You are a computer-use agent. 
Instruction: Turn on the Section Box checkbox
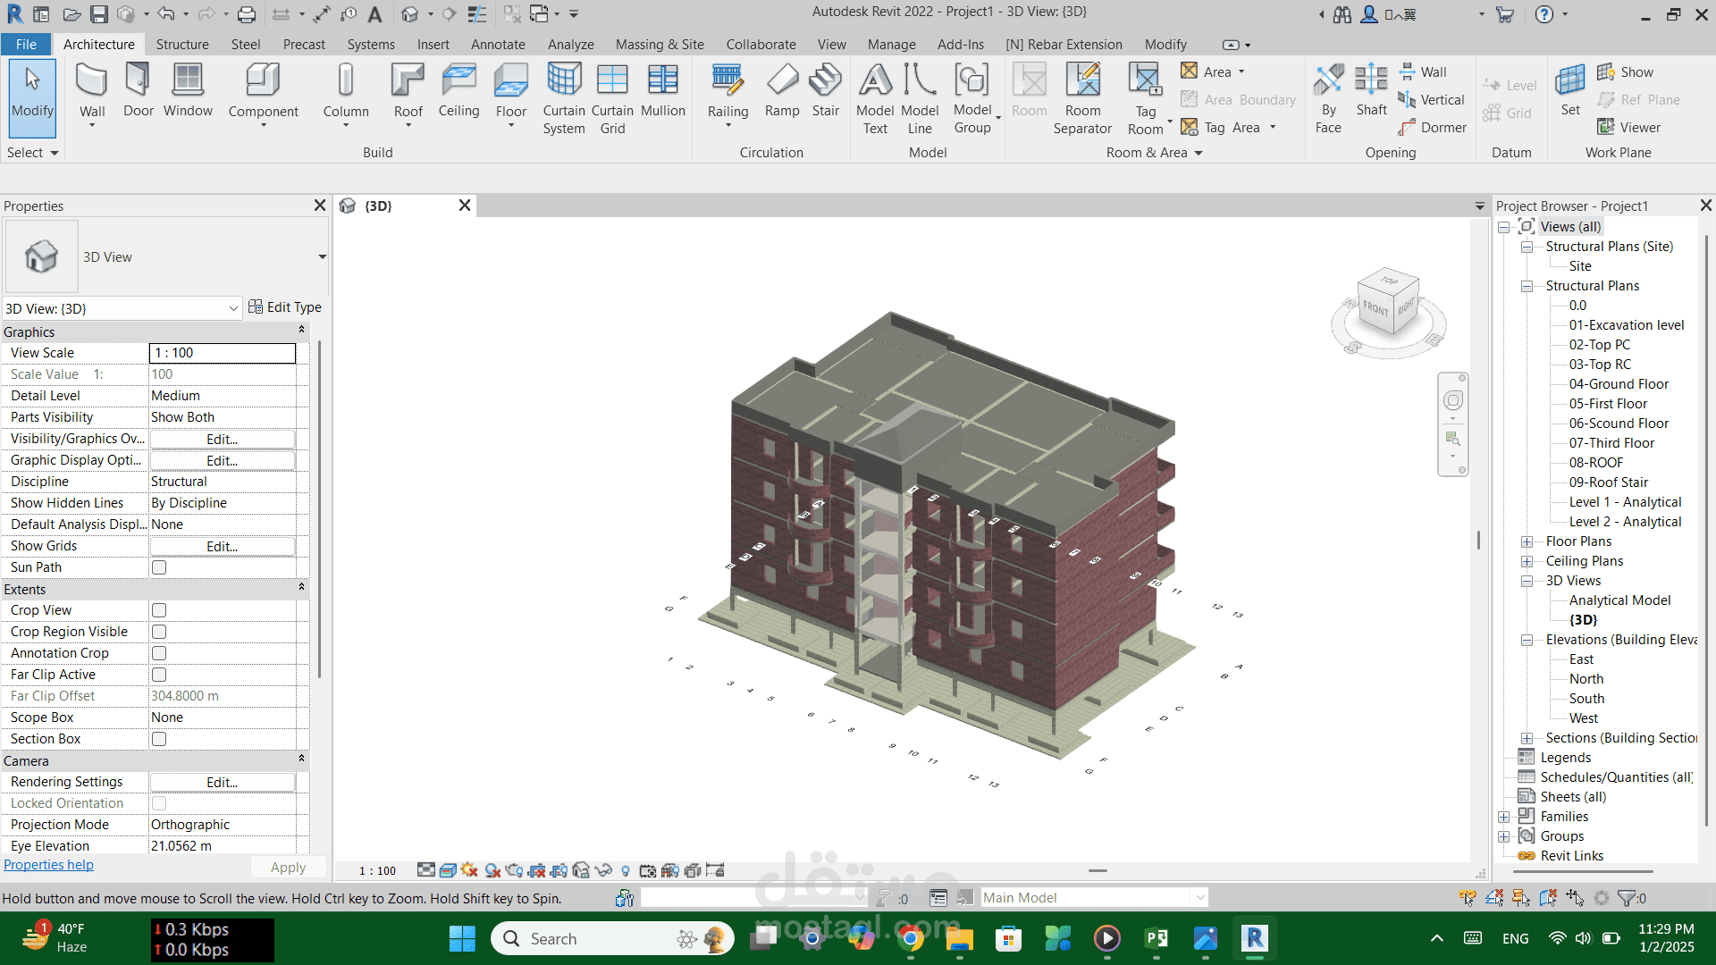[x=159, y=739]
